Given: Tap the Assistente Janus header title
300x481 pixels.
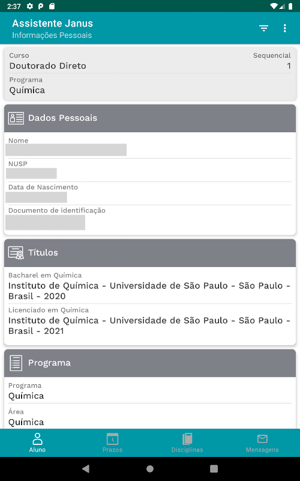Looking at the screenshot, I should [52, 23].
